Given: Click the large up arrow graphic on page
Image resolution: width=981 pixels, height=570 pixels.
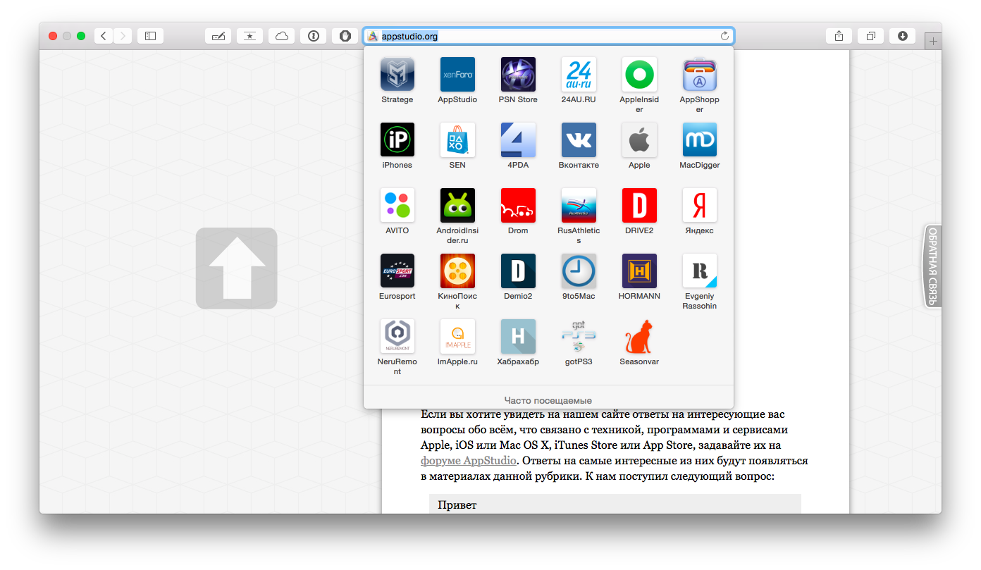Looking at the screenshot, I should coord(236,268).
